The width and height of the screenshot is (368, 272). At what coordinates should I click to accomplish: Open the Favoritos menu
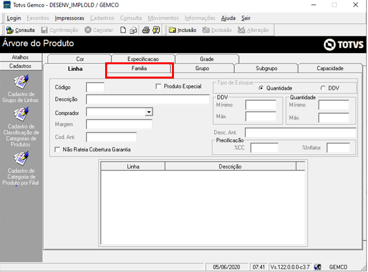(x=38, y=18)
